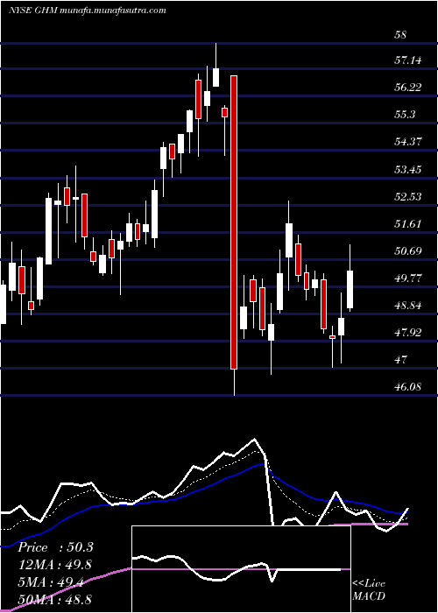The height and width of the screenshot is (613, 438).
Task: Click the last white candlestick on the right
Action: [350, 289]
